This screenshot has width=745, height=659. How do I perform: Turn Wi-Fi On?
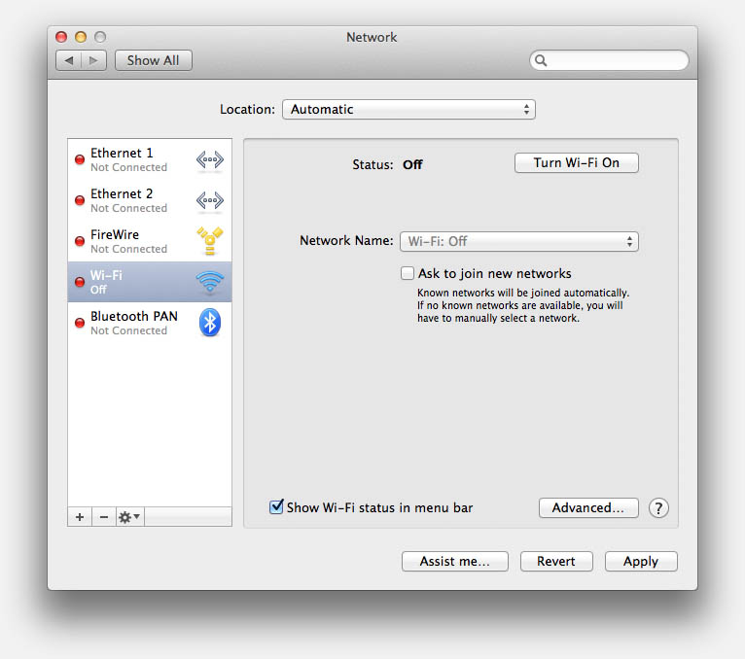tap(577, 163)
